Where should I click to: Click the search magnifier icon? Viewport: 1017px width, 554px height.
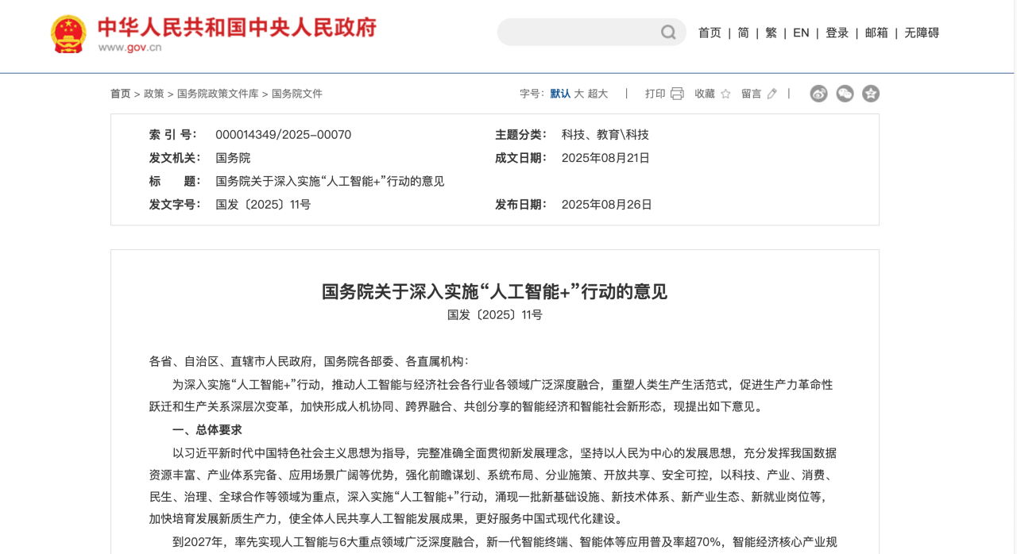[x=668, y=33]
